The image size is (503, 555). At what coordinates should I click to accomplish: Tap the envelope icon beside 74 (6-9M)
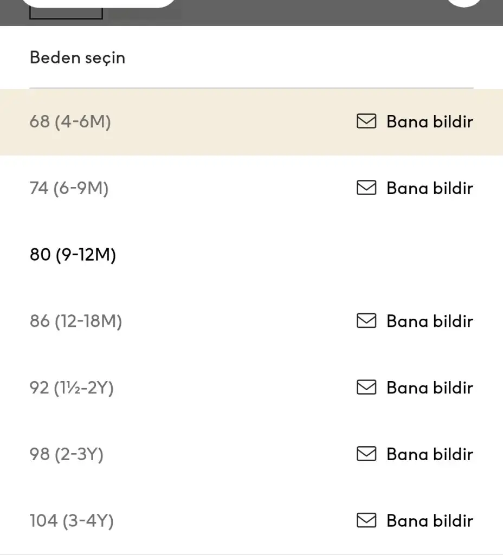click(x=366, y=188)
